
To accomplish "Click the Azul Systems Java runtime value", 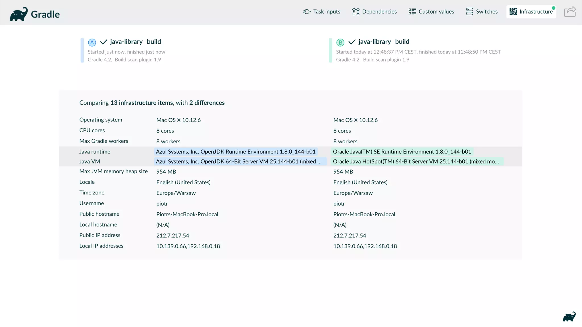I will [236, 152].
